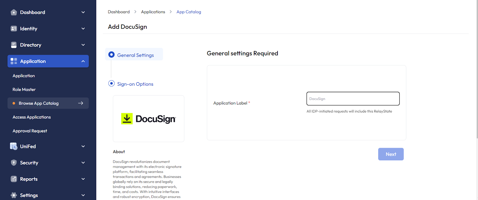Select the Sign-on Options step indicator circle
Screen dimensions: 478x200
tap(111, 84)
